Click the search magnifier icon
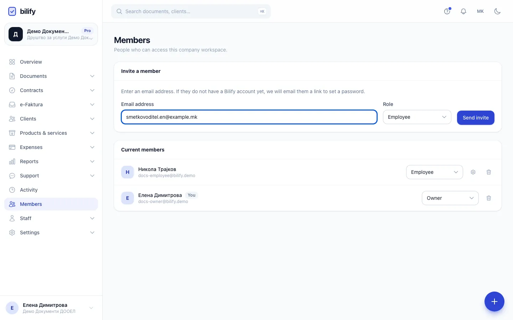The width and height of the screenshot is (513, 320). 119,11
